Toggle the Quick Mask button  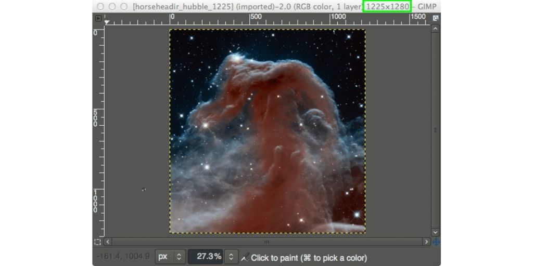click(x=97, y=242)
